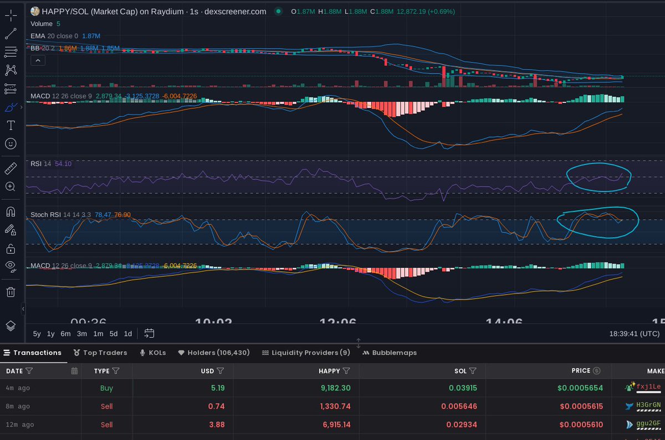
Task: Select the Volume indicator legend
Action: click(42, 24)
